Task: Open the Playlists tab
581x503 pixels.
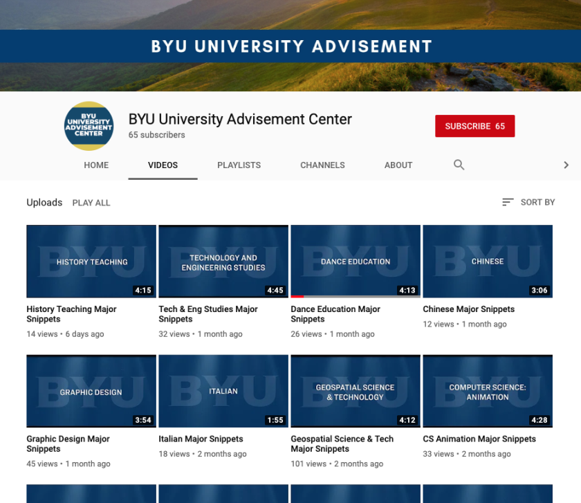Action: (239, 165)
